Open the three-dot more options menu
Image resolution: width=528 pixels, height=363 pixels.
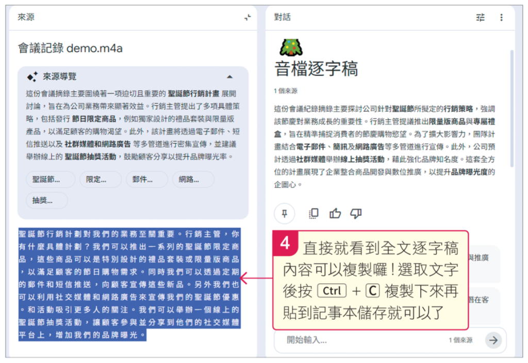pyautogui.click(x=501, y=18)
